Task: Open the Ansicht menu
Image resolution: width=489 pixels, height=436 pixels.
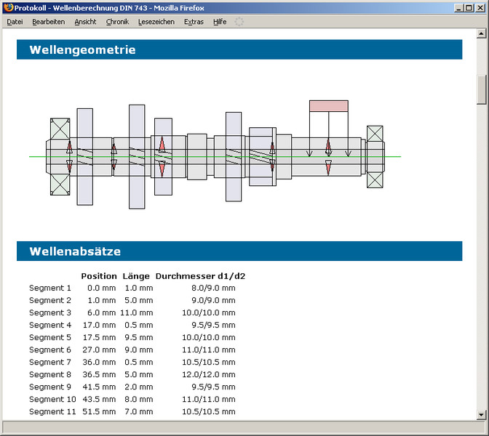Action: pyautogui.click(x=85, y=22)
